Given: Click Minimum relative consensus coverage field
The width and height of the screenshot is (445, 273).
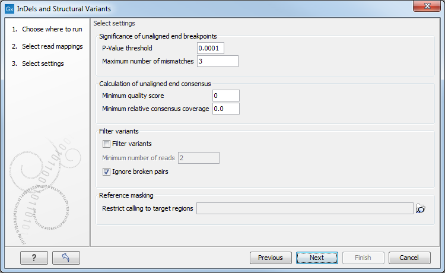Looking at the screenshot, I should [x=225, y=109].
